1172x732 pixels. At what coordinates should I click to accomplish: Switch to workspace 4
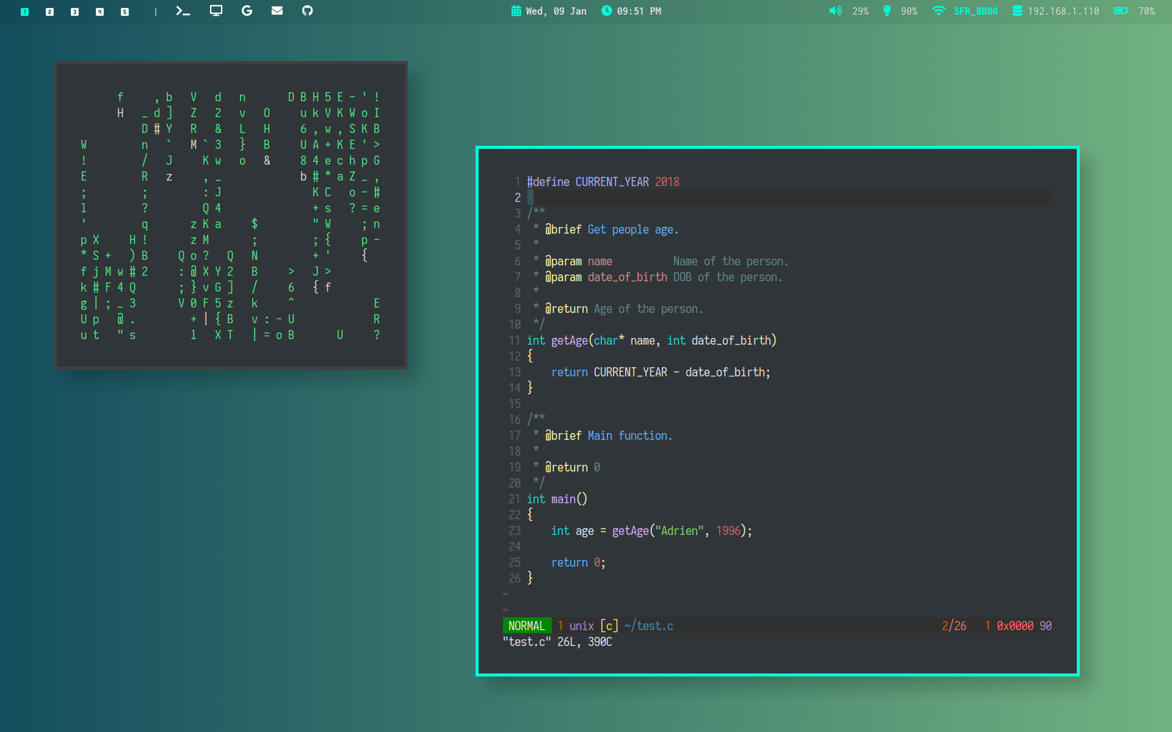[x=100, y=12]
